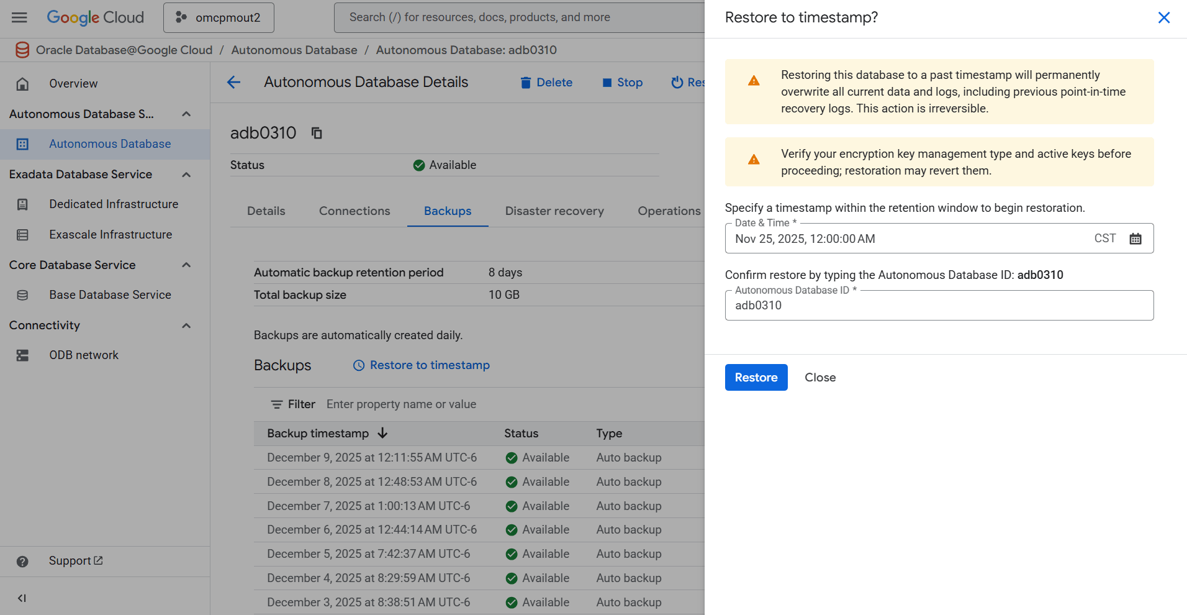Image resolution: width=1187 pixels, height=615 pixels.
Task: Switch to the Connections tab
Action: coord(354,211)
